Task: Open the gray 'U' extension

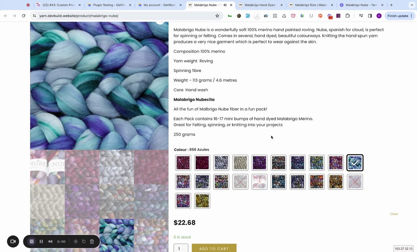Action: 311,16
